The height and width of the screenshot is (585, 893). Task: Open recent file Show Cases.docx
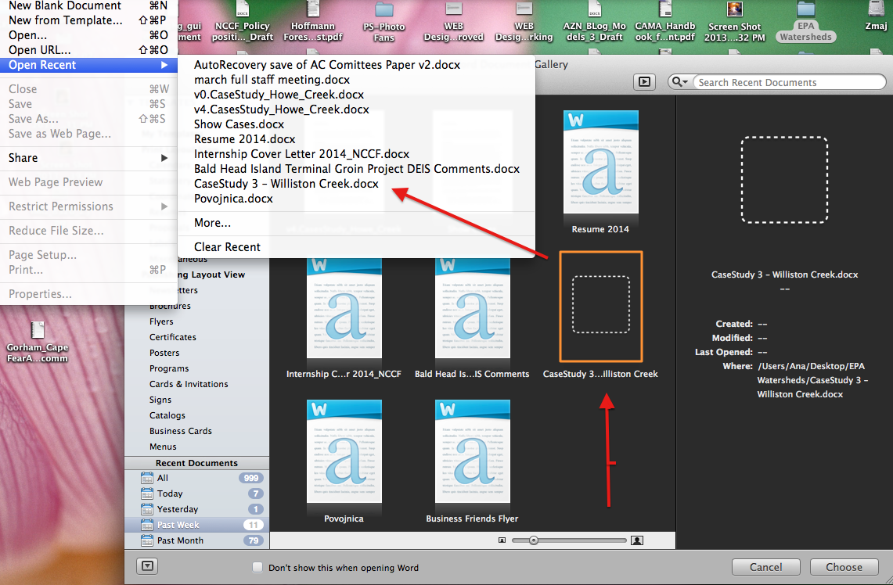coord(357,124)
